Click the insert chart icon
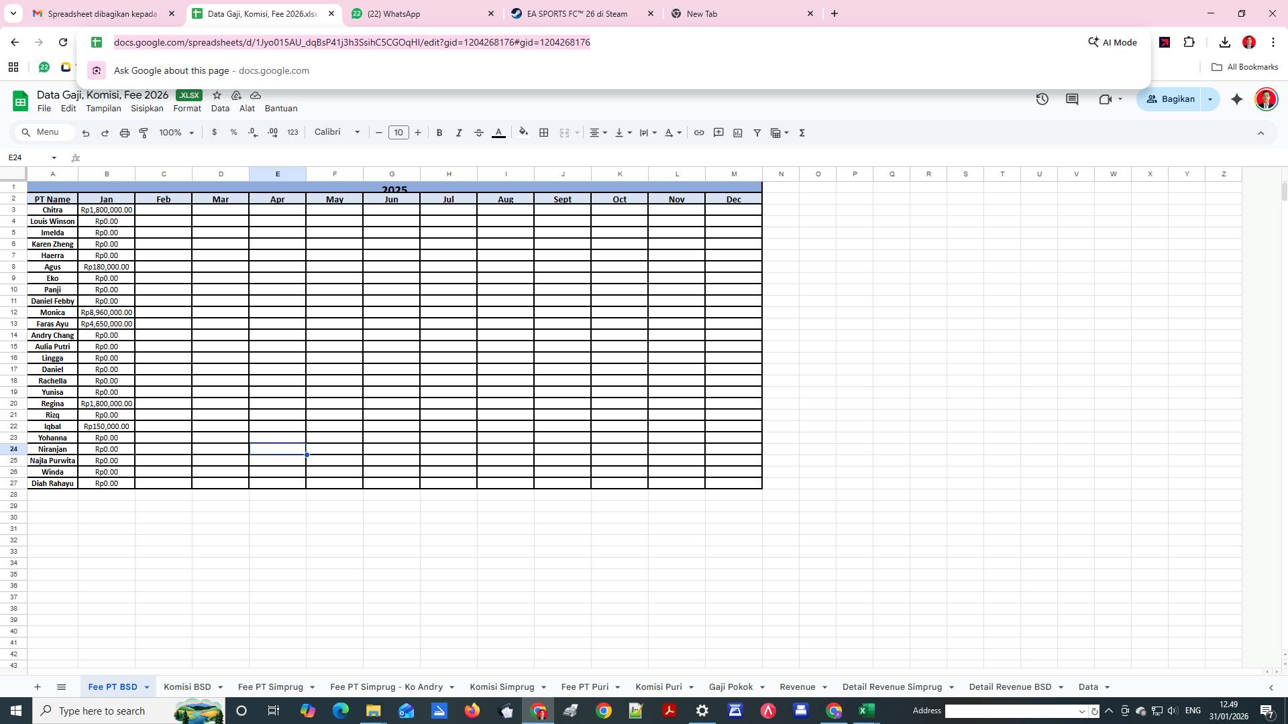1288x724 pixels. pos(738,133)
